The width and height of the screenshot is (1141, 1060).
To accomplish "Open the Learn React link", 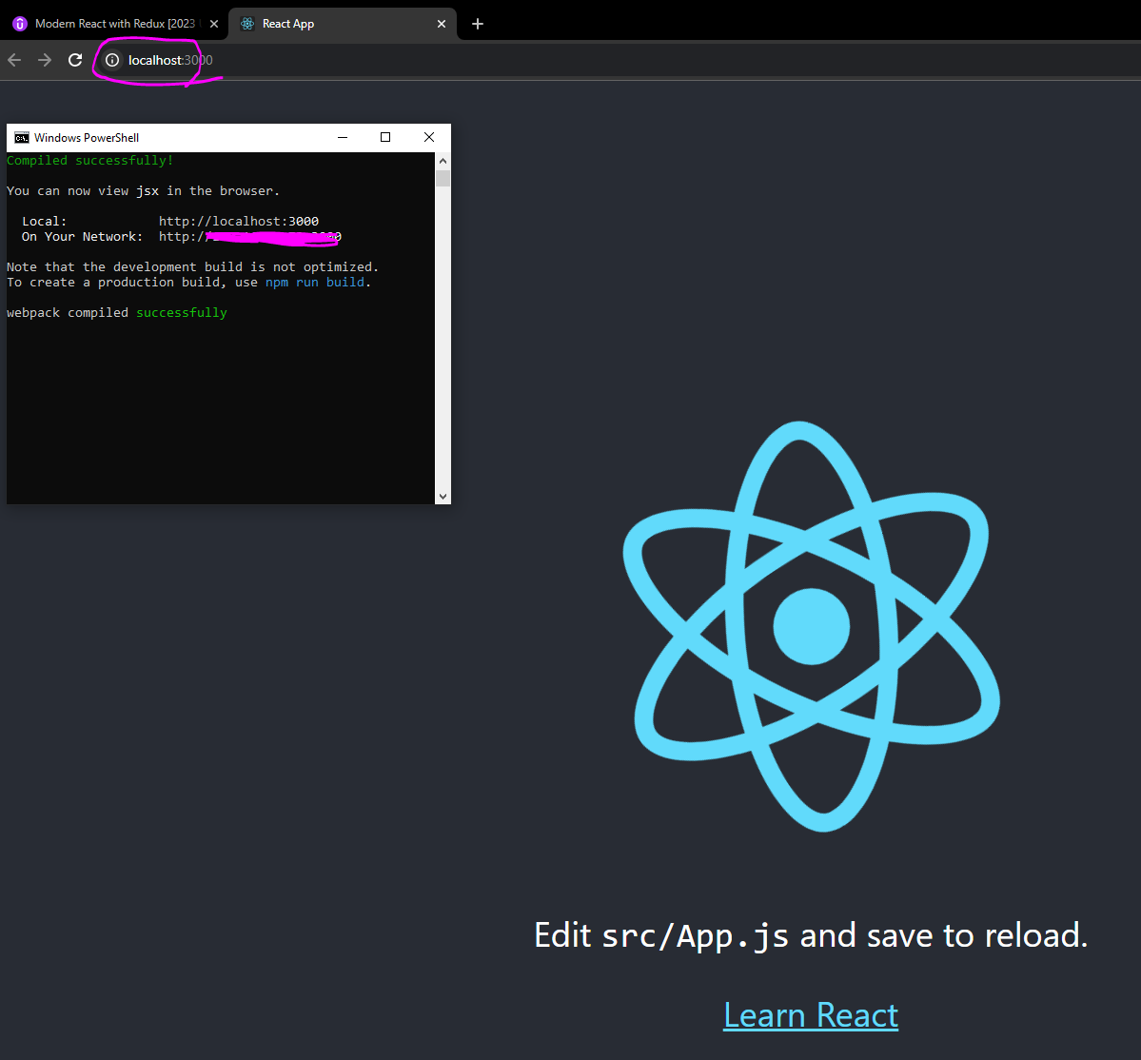I will click(811, 1015).
